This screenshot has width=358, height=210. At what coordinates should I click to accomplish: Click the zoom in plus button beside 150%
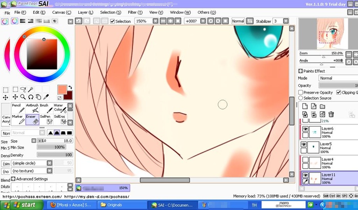tap(170, 21)
